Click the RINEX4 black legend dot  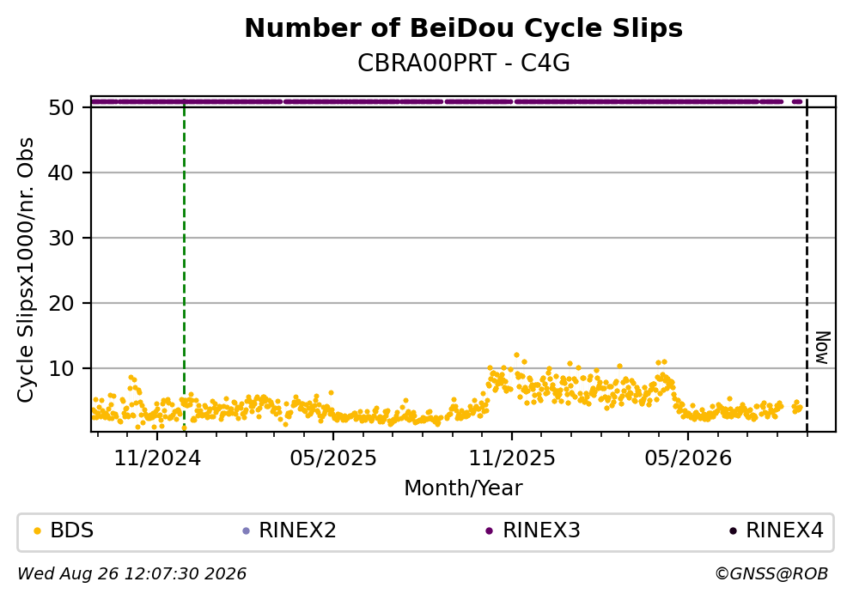point(733,531)
